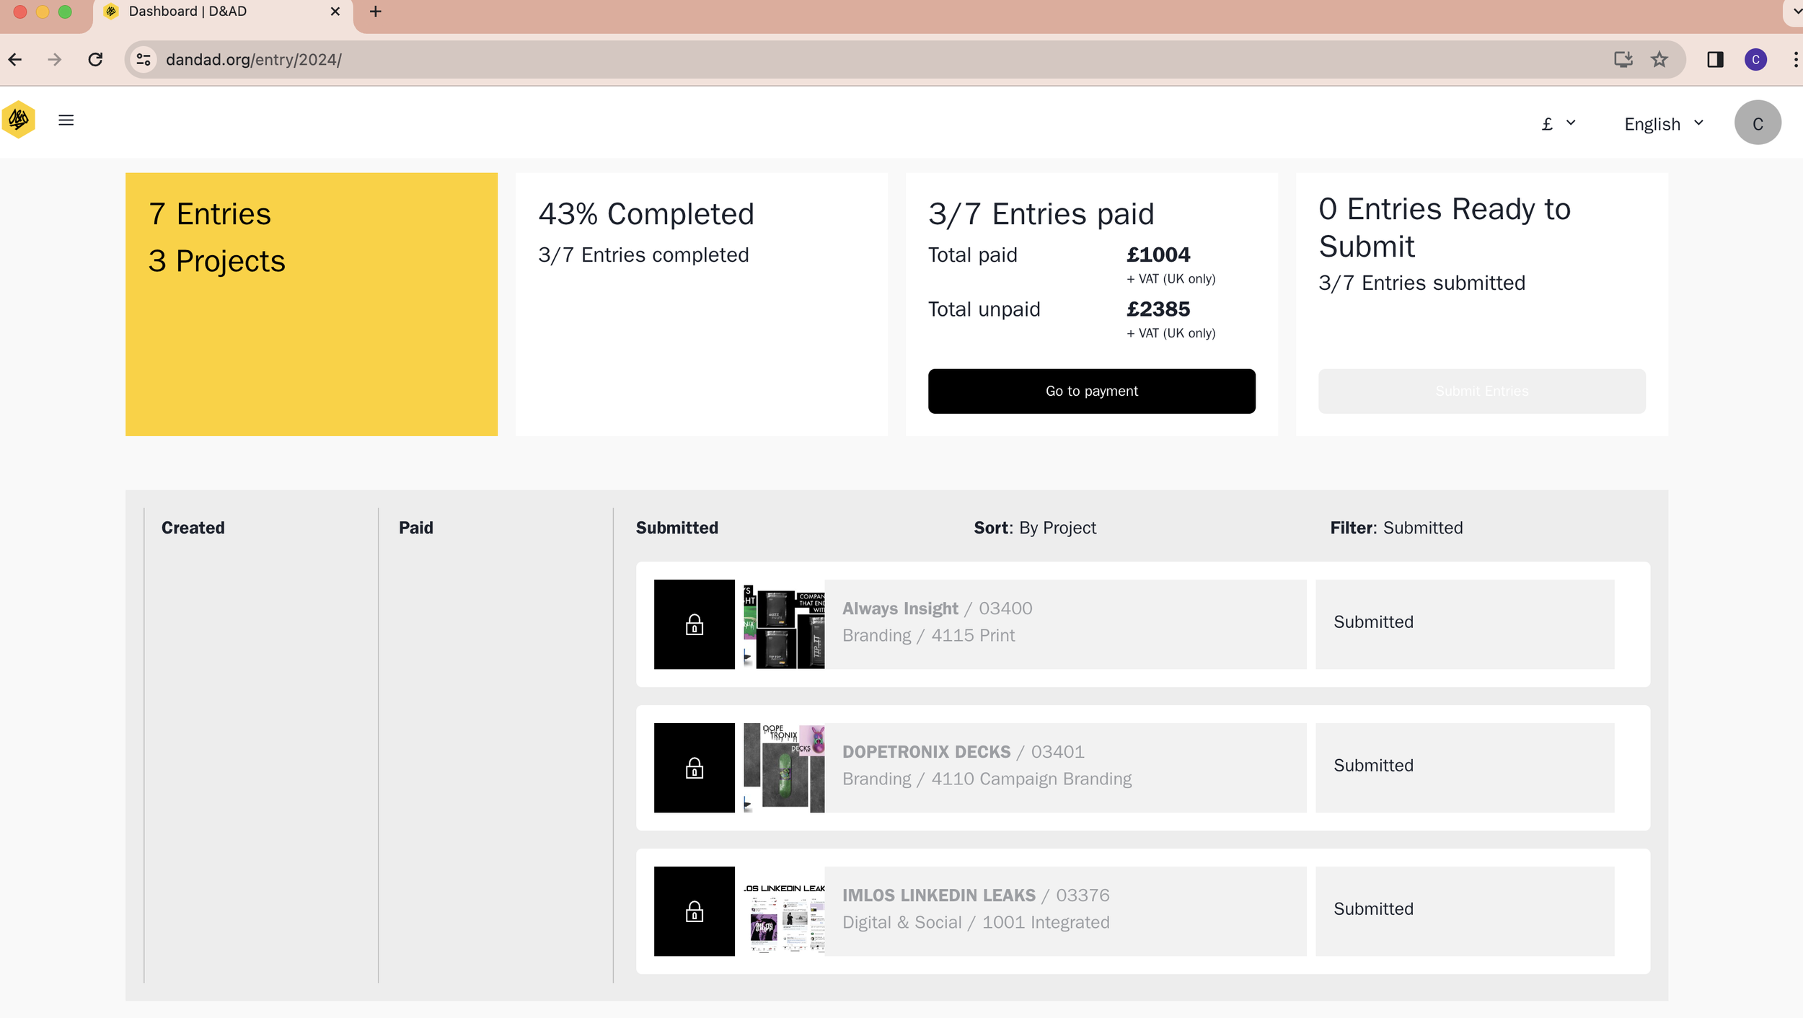Viewport: 1803px width, 1018px height.
Task: Reload the page with the refresh icon
Action: coord(95,60)
